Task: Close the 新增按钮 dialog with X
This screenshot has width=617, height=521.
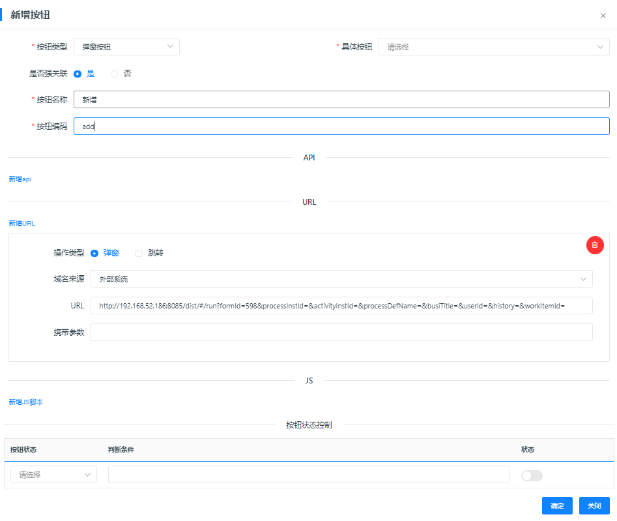Action: 603,16
